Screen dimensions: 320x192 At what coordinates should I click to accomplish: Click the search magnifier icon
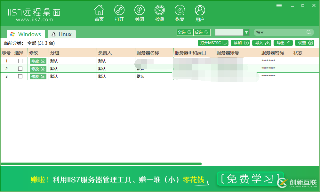[x=309, y=32]
